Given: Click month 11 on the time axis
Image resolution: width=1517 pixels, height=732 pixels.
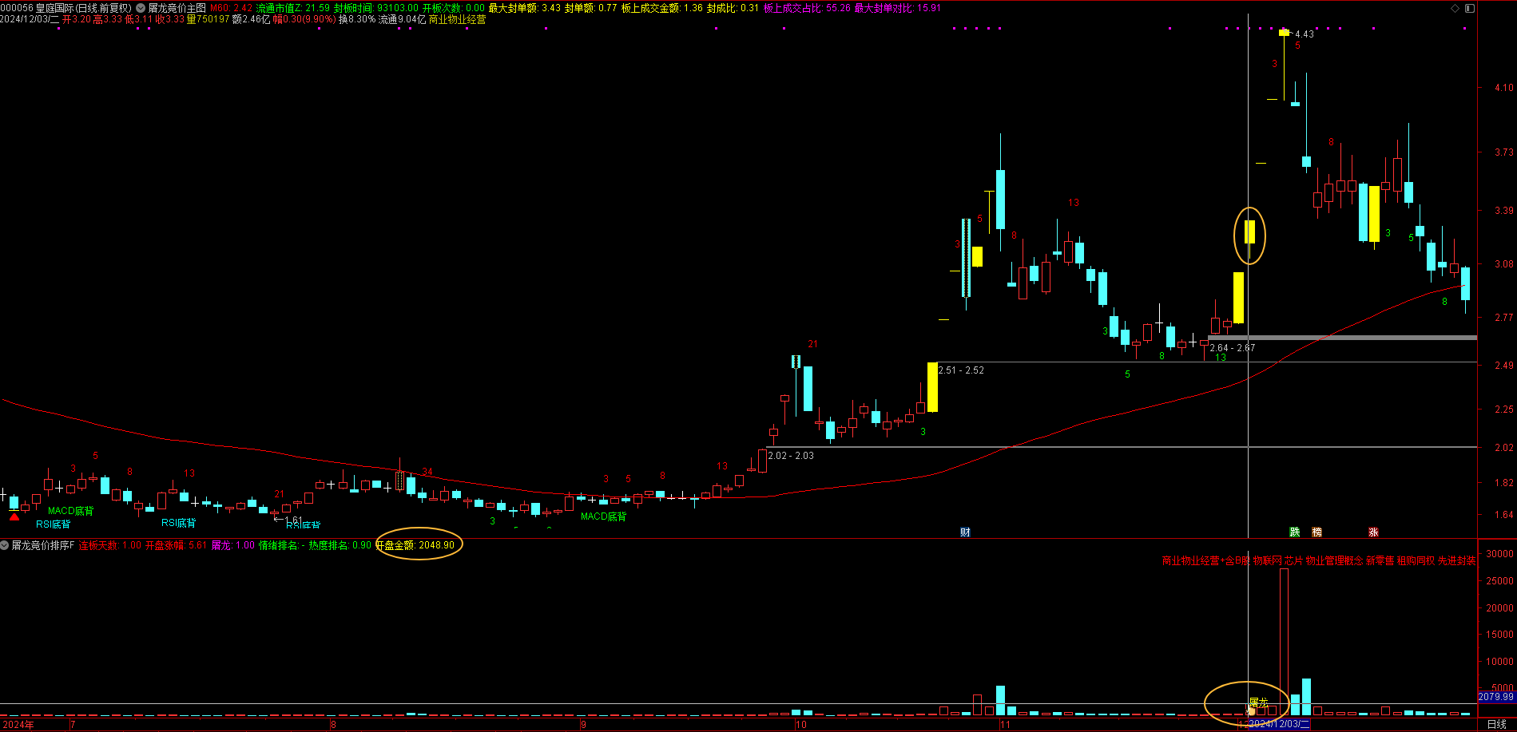Looking at the screenshot, I should 1005,725.
